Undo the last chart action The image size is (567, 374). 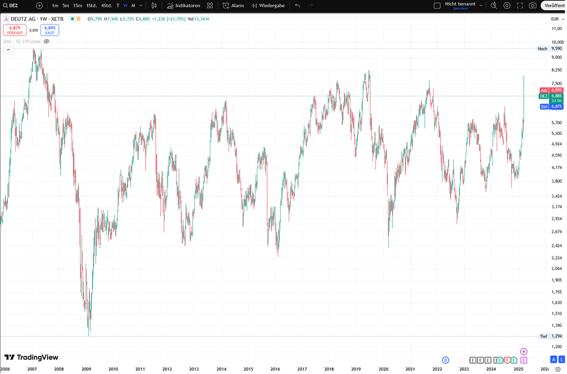(297, 6)
